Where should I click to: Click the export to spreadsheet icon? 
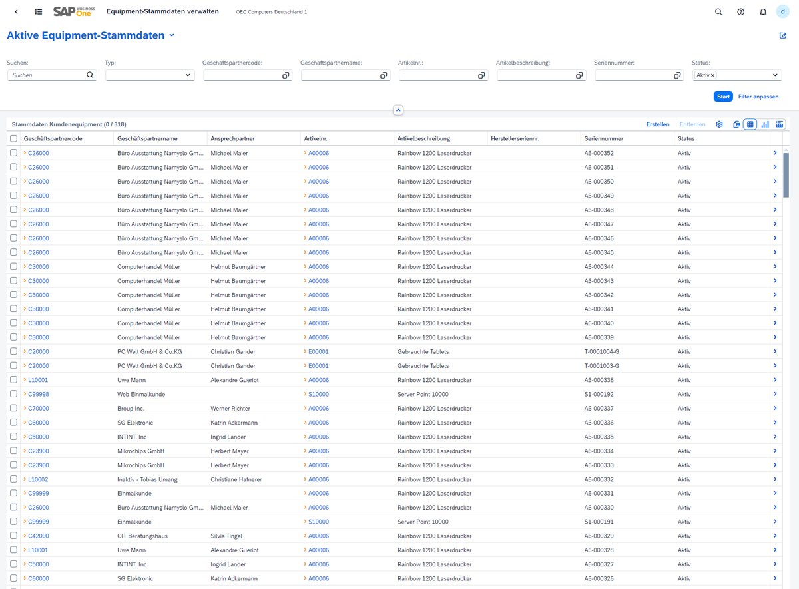pos(736,124)
